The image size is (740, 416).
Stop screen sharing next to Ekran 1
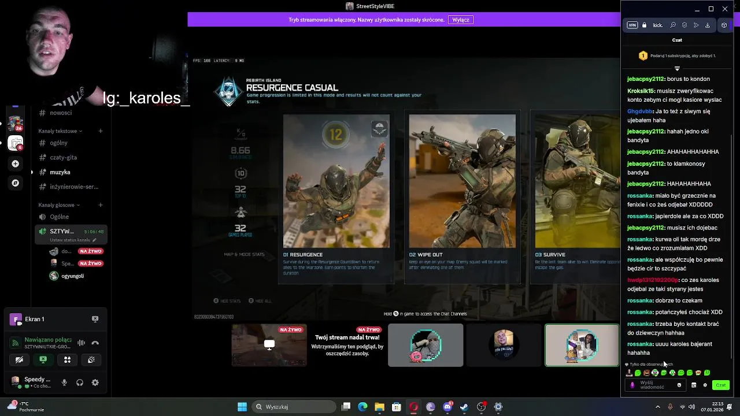point(95,319)
